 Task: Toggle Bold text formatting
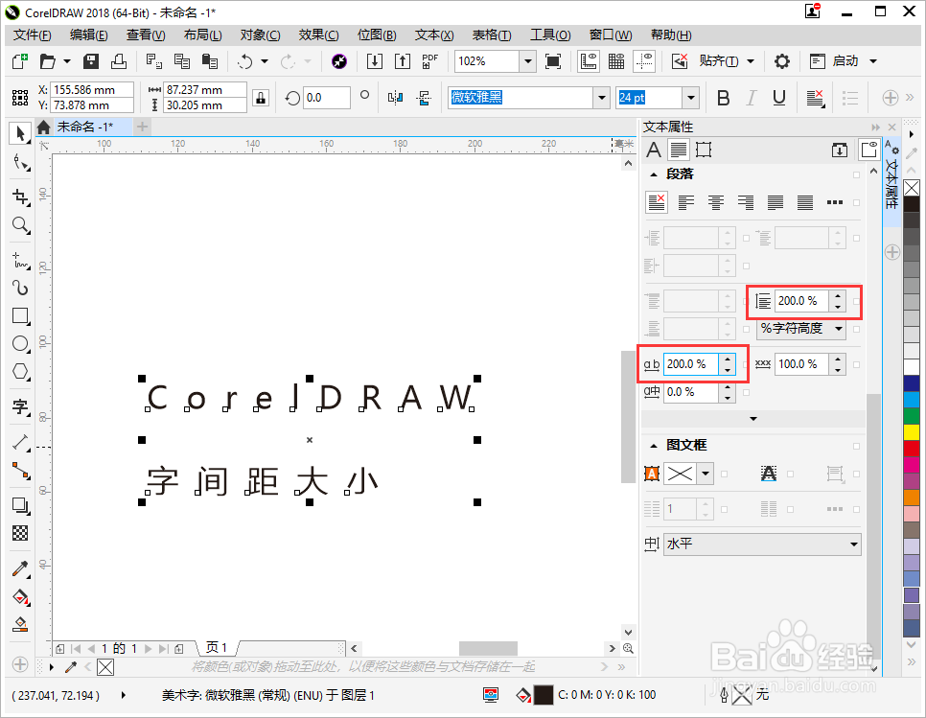point(723,98)
